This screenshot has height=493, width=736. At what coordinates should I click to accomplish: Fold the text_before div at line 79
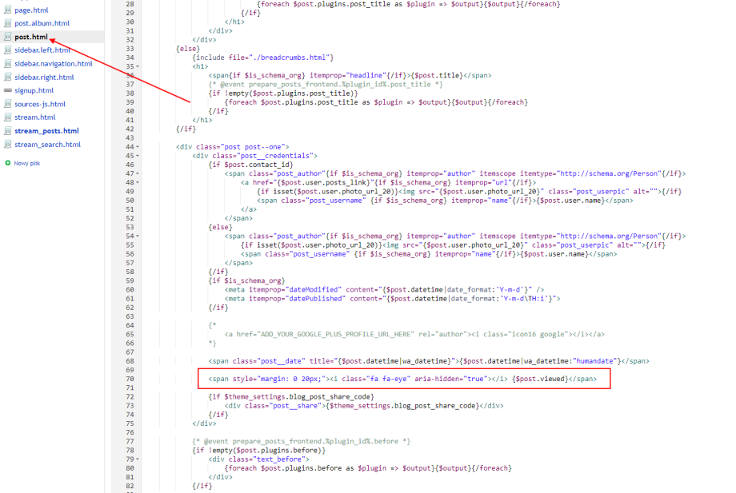click(138, 459)
